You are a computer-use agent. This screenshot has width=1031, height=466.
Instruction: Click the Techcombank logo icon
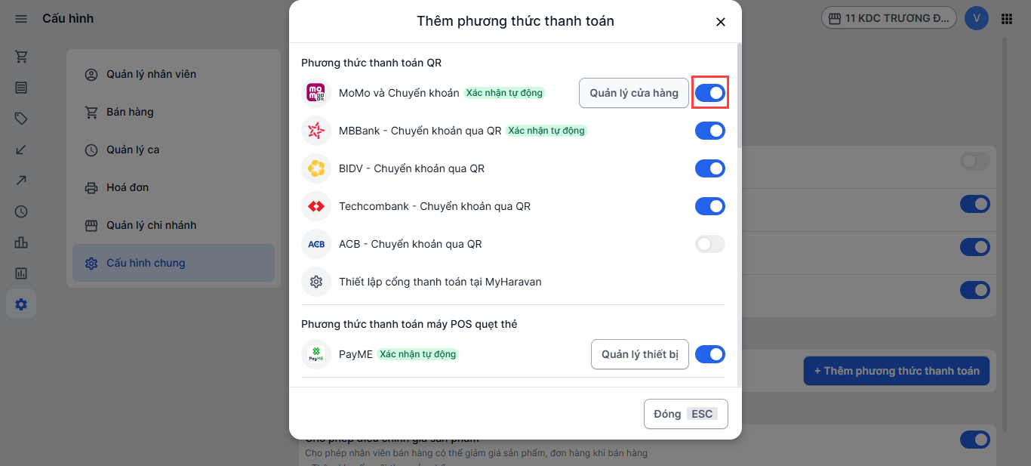pos(316,206)
